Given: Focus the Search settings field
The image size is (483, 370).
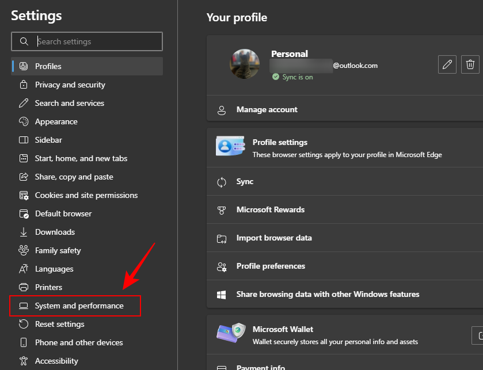Looking at the screenshot, I should tap(87, 41).
